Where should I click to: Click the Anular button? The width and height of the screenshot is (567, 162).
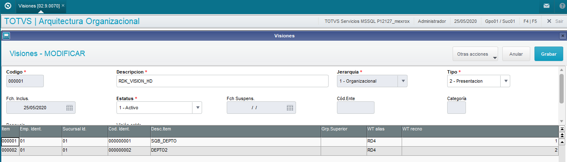tap(516, 54)
